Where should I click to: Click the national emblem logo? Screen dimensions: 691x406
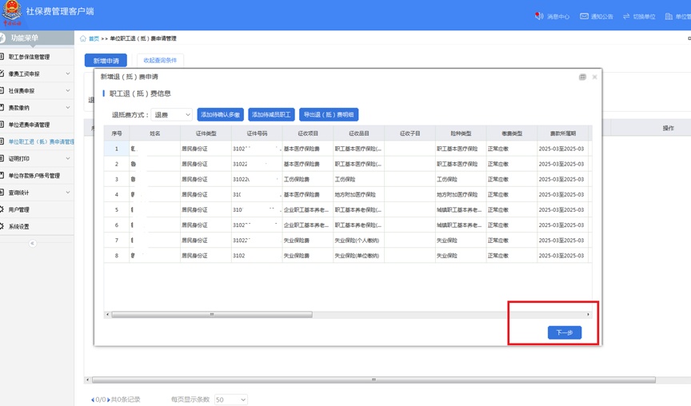[x=12, y=12]
